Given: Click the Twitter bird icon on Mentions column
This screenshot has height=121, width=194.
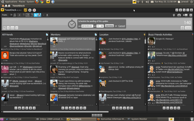Looking at the screenshot, I should coord(96,35).
